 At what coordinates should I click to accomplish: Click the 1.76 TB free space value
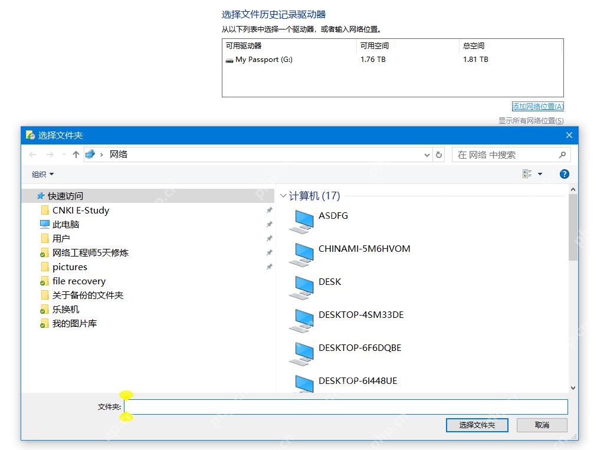coord(373,60)
